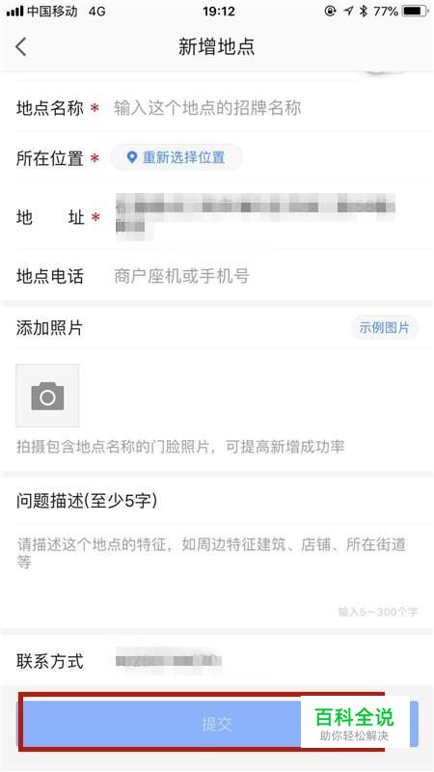Focus the 地点电话 phone input field

[x=266, y=276]
